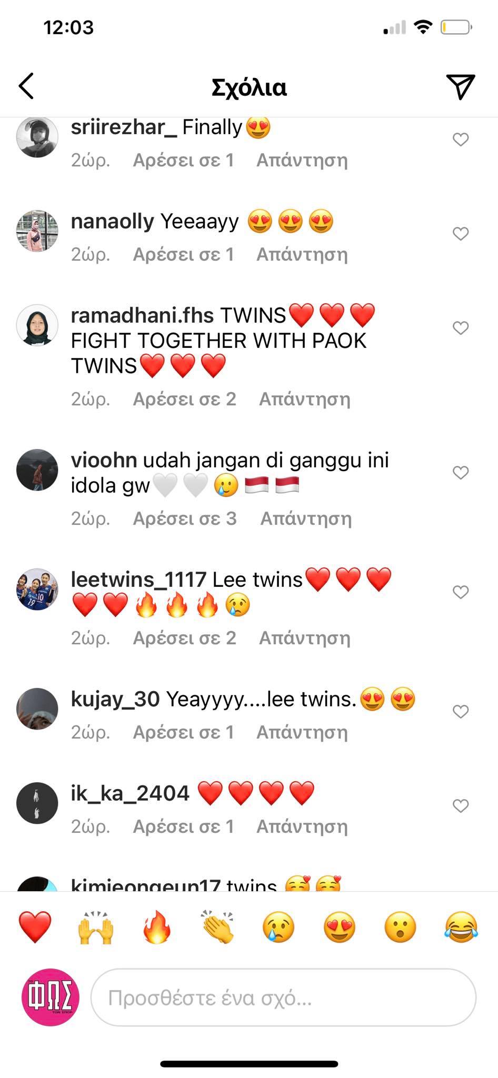Insert the crying face quick emoji
The image size is (498, 1078).
click(278, 927)
